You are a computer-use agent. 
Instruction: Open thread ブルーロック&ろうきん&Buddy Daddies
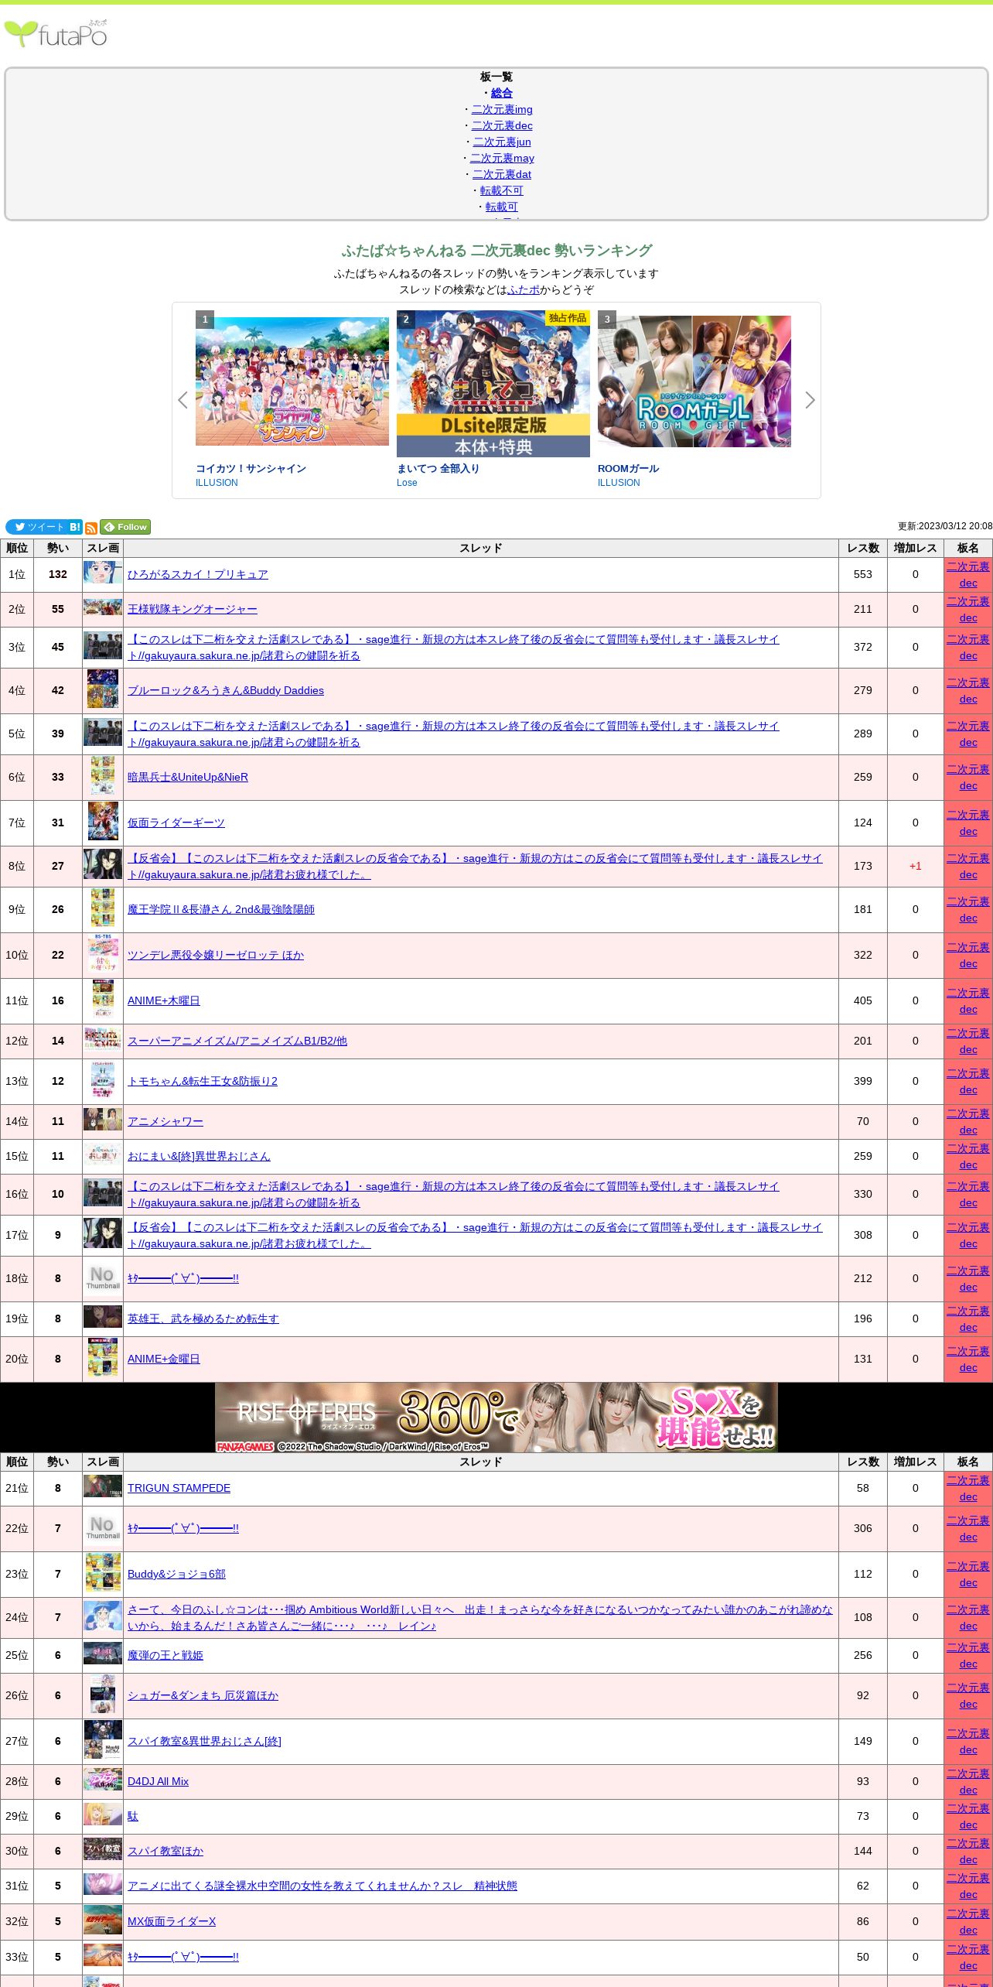coord(226,690)
